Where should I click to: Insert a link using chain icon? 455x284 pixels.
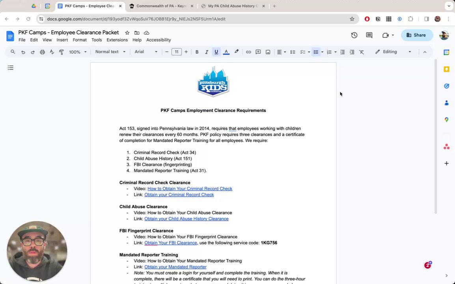(248, 52)
